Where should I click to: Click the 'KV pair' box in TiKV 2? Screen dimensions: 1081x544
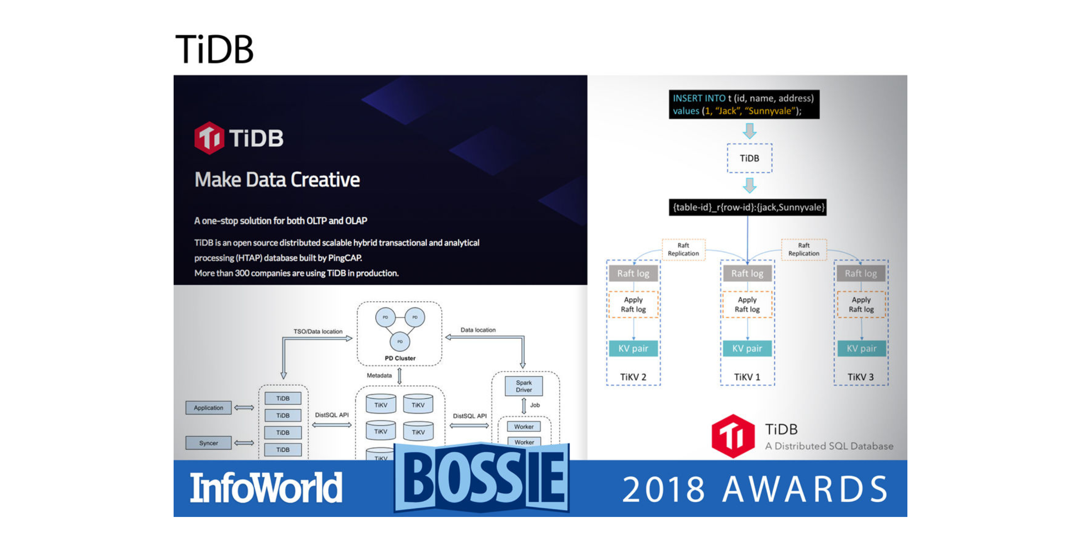click(x=633, y=348)
